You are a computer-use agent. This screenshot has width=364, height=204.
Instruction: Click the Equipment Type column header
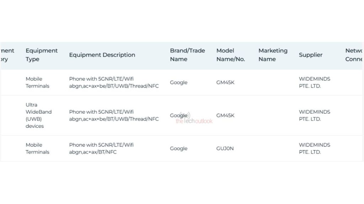point(42,55)
